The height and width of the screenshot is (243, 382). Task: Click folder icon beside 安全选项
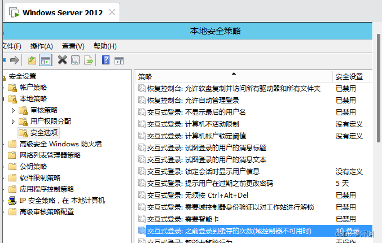point(23,133)
